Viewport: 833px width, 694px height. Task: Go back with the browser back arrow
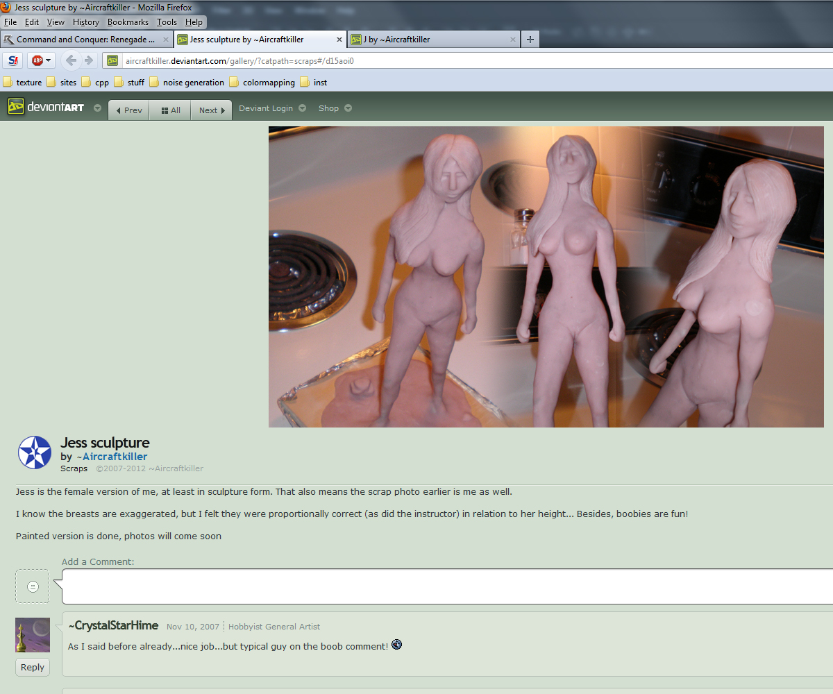click(x=71, y=60)
